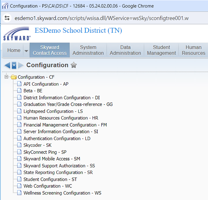This screenshot has height=200, width=208.
Task: Click the site settings icon in address bar
Action: (7, 18)
